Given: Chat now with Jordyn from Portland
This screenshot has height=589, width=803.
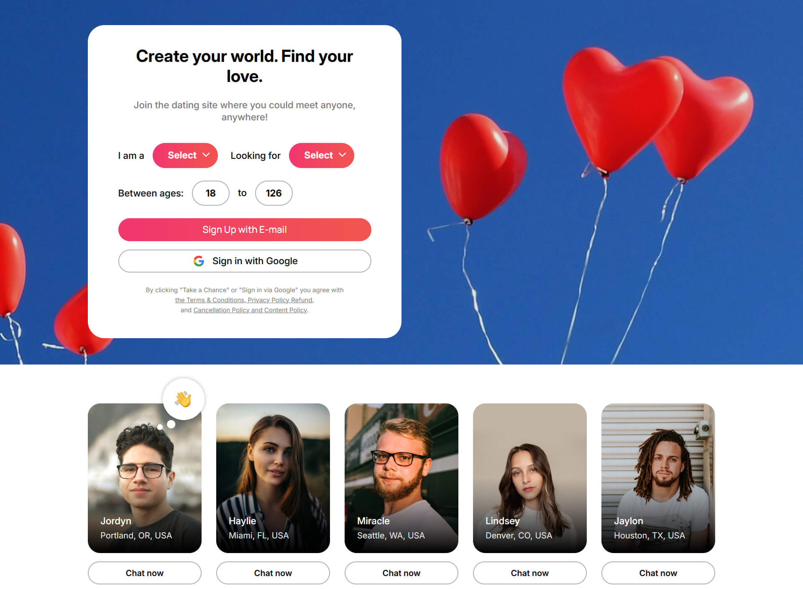Looking at the screenshot, I should click(145, 573).
